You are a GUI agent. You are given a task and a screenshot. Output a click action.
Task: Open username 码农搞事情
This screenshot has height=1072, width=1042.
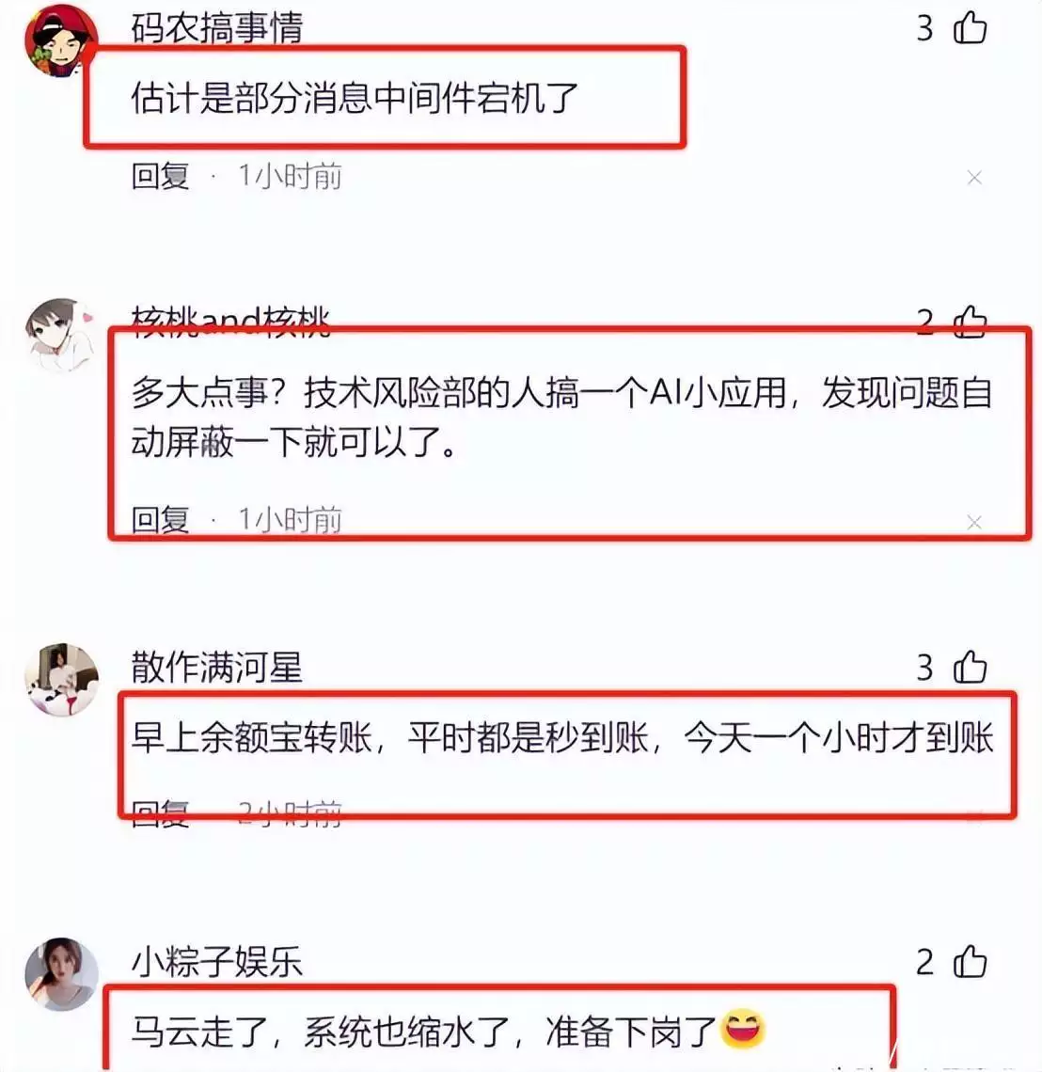(216, 29)
